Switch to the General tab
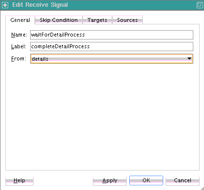 click(x=20, y=20)
